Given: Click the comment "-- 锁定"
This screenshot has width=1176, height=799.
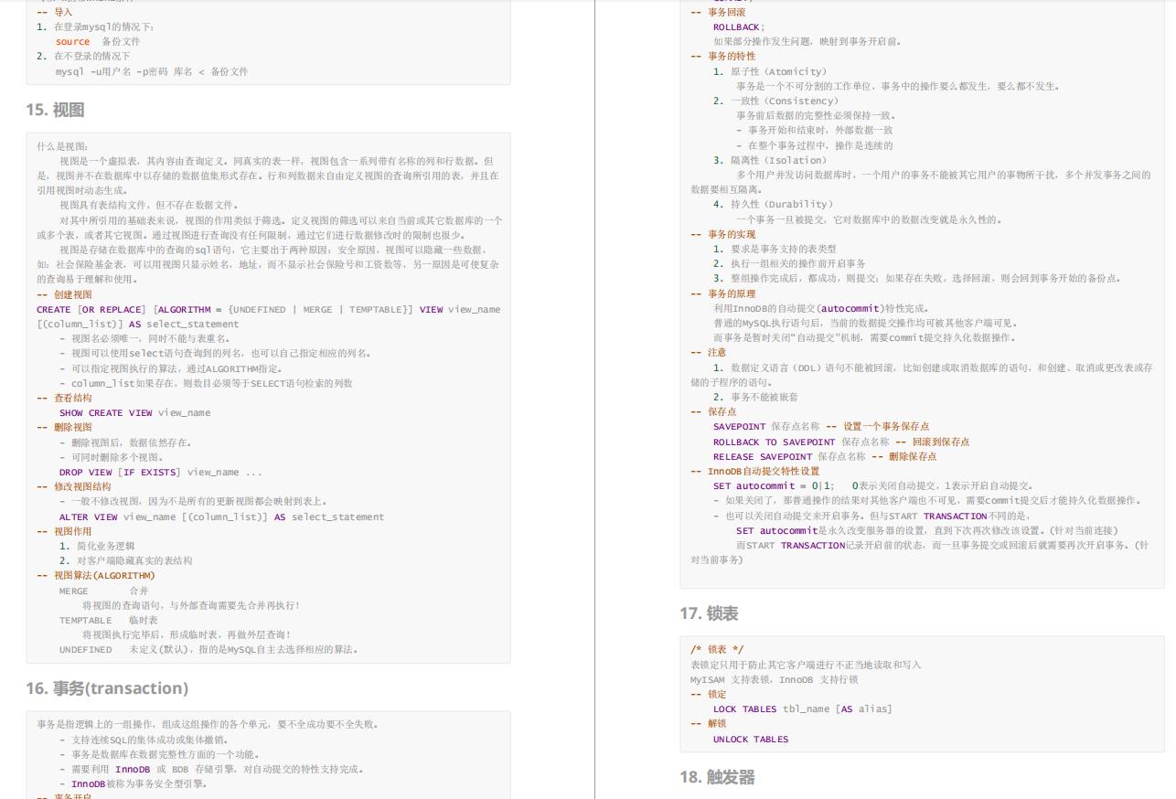Looking at the screenshot, I should [x=708, y=694].
